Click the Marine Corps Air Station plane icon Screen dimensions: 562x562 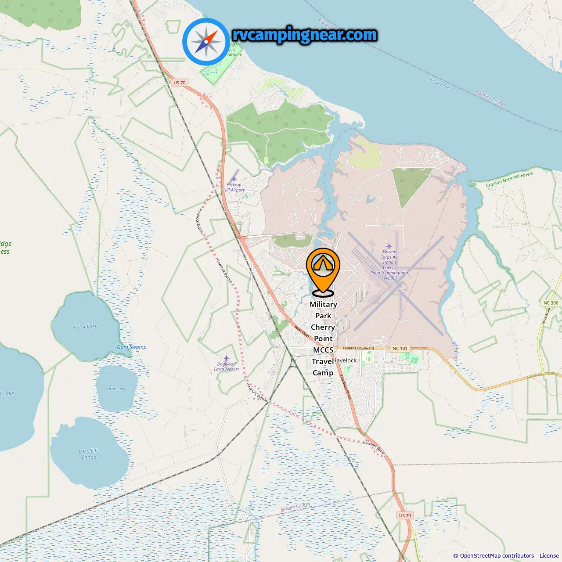click(389, 246)
